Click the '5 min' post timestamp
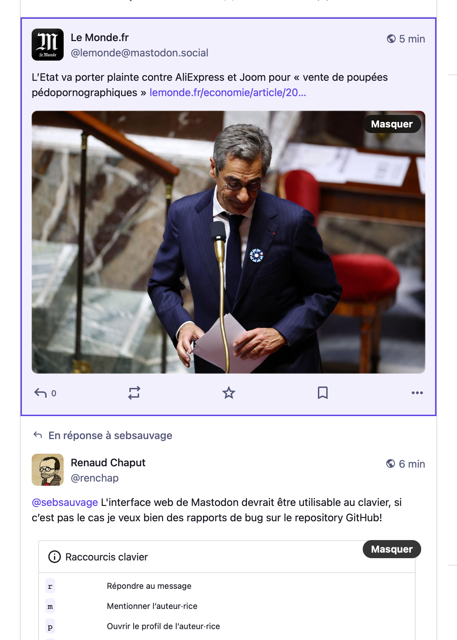457x640 pixels. click(x=412, y=39)
